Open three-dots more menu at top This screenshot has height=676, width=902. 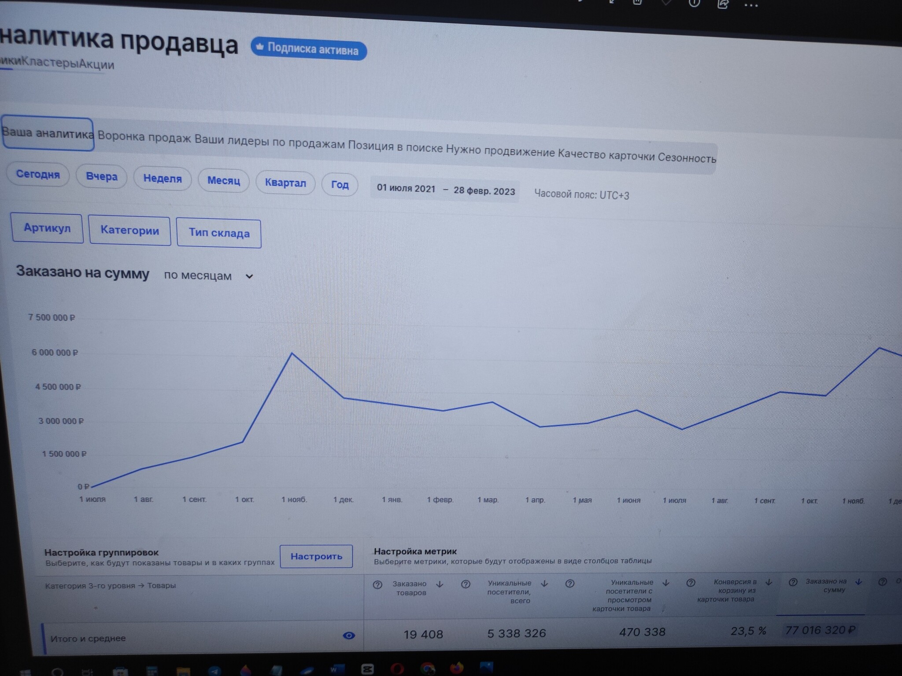coord(751,5)
